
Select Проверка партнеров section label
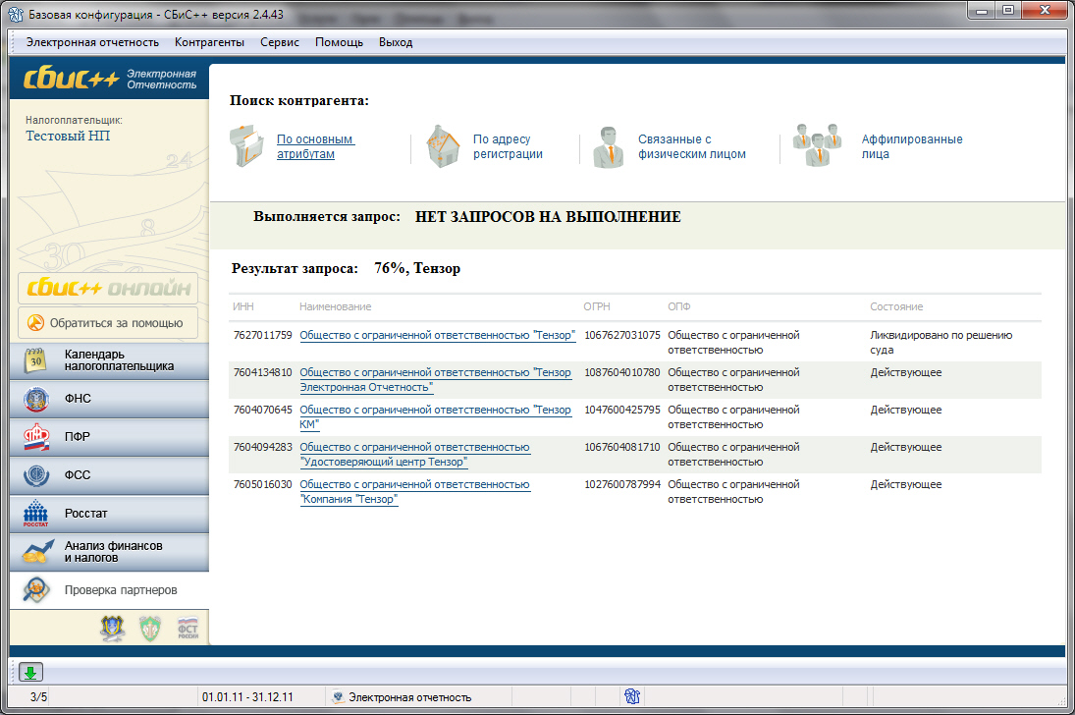click(121, 590)
